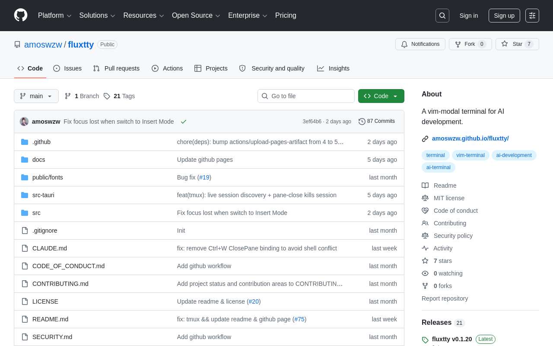Viewport: 553px width, 346px height.
Task: Open the 87 Commits history
Action: click(377, 122)
